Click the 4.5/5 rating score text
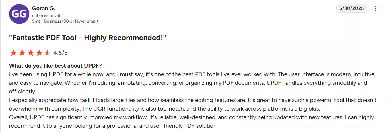389x132 pixels. (x=61, y=53)
